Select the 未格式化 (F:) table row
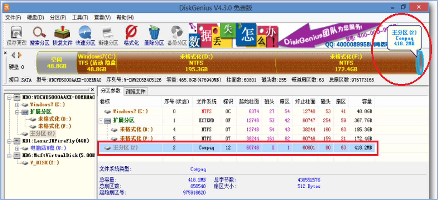Image resolution: width=438 pixels, height=200 pixels. [236, 138]
